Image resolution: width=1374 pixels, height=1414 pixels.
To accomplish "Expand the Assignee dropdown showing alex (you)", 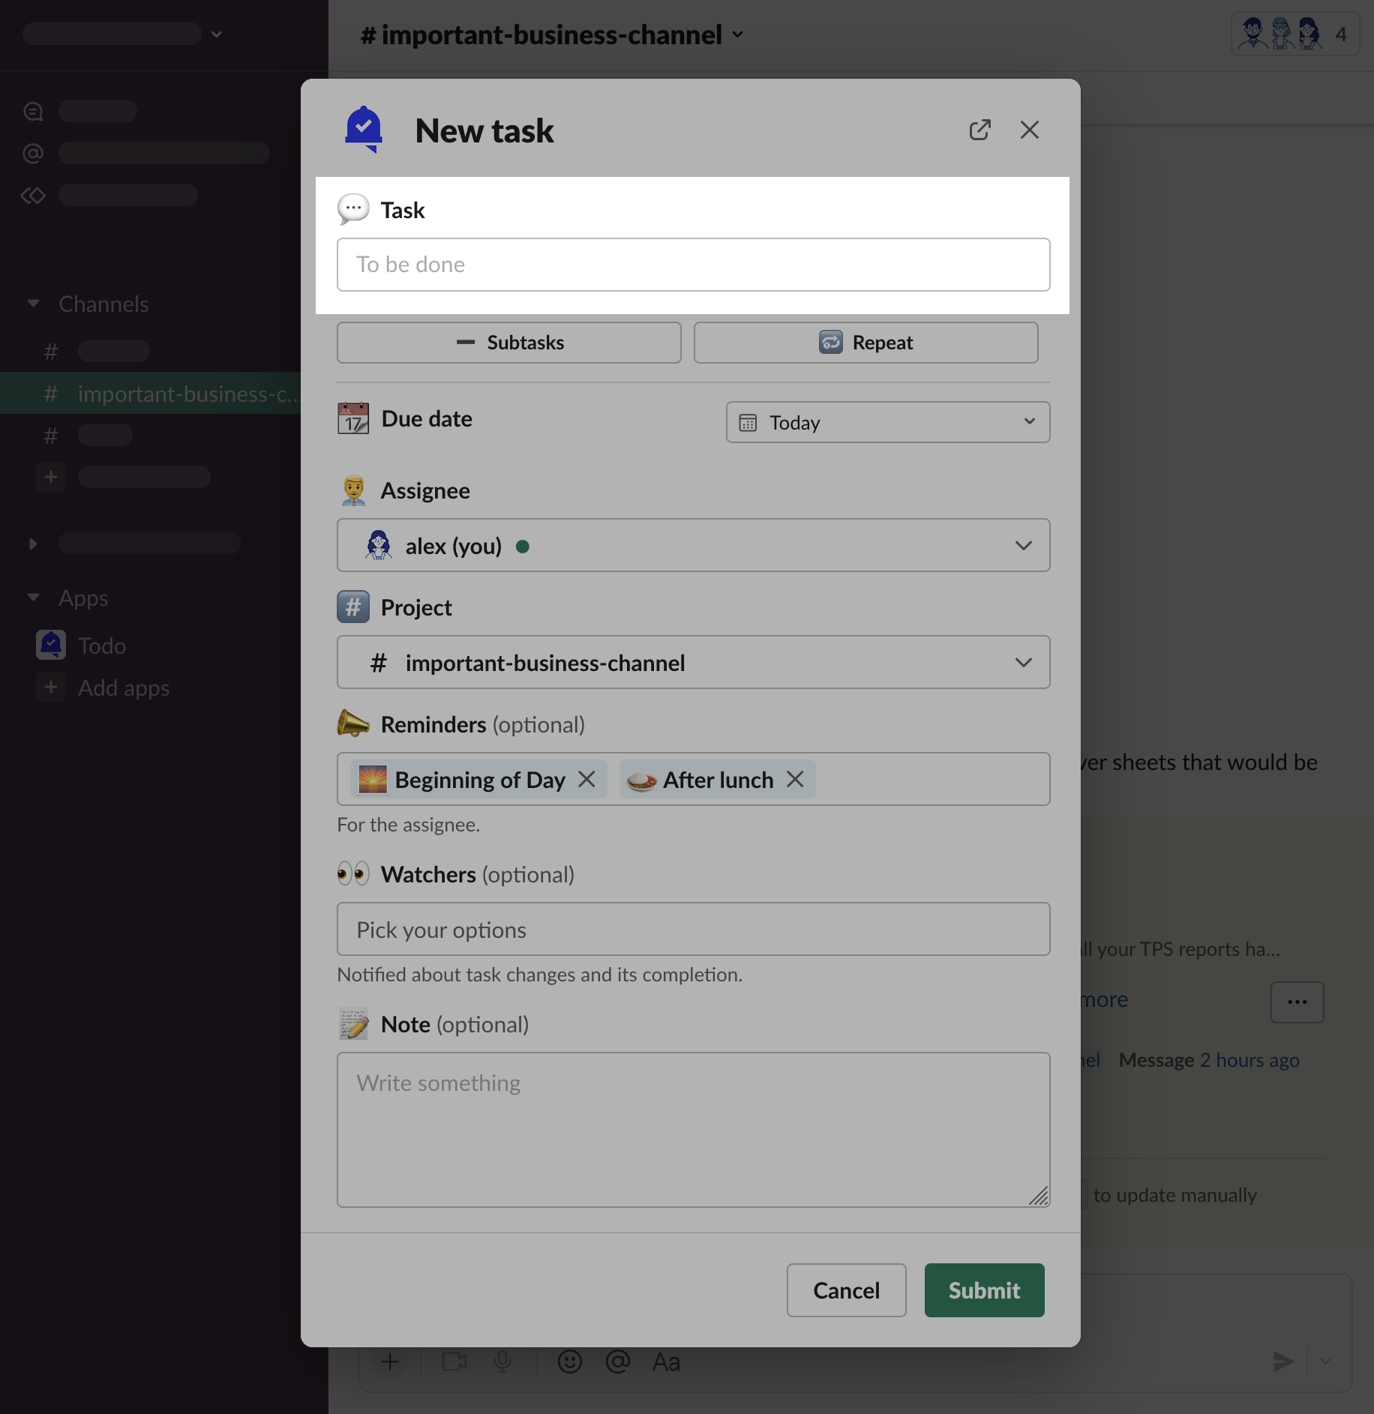I will [x=693, y=546].
